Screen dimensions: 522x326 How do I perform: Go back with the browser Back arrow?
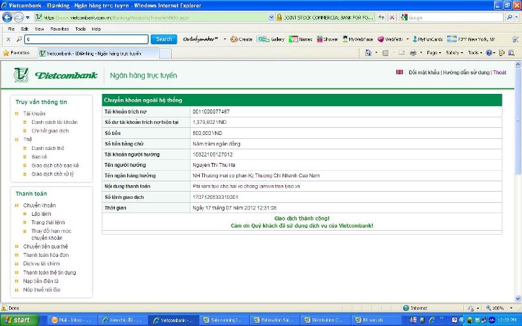[x=7, y=18]
